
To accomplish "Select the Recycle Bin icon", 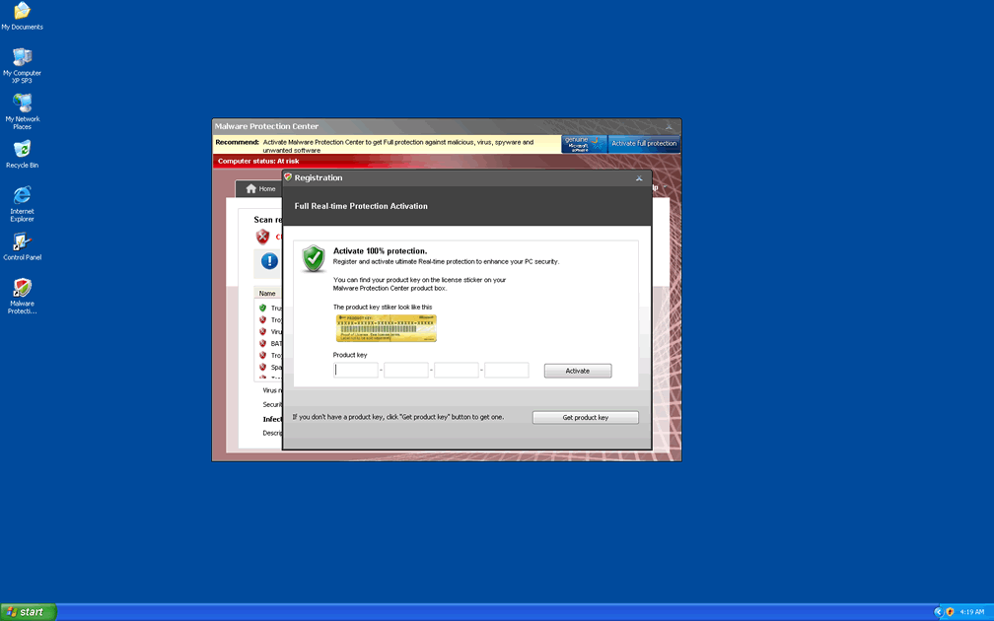I will click(x=22, y=150).
